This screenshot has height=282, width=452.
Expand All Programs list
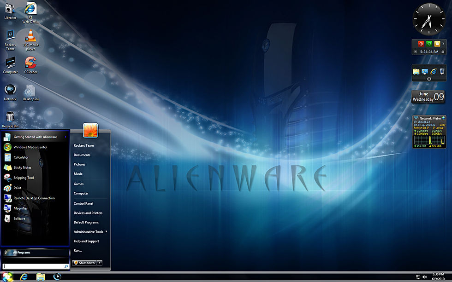point(35,253)
